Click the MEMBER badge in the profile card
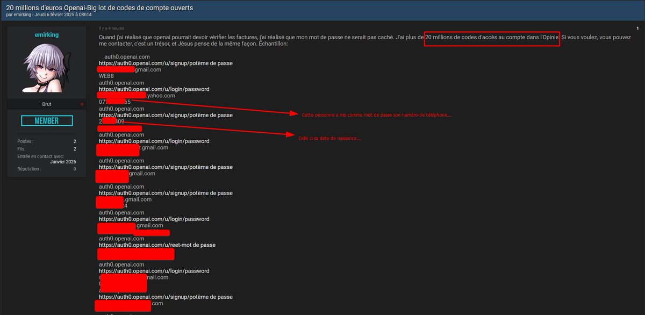This screenshot has width=645, height=315. [x=47, y=121]
